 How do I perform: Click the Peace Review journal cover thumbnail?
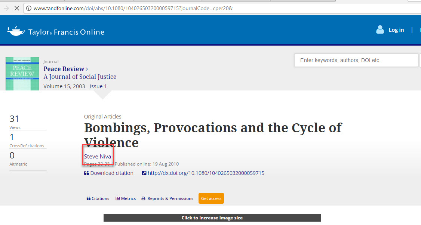click(22, 74)
